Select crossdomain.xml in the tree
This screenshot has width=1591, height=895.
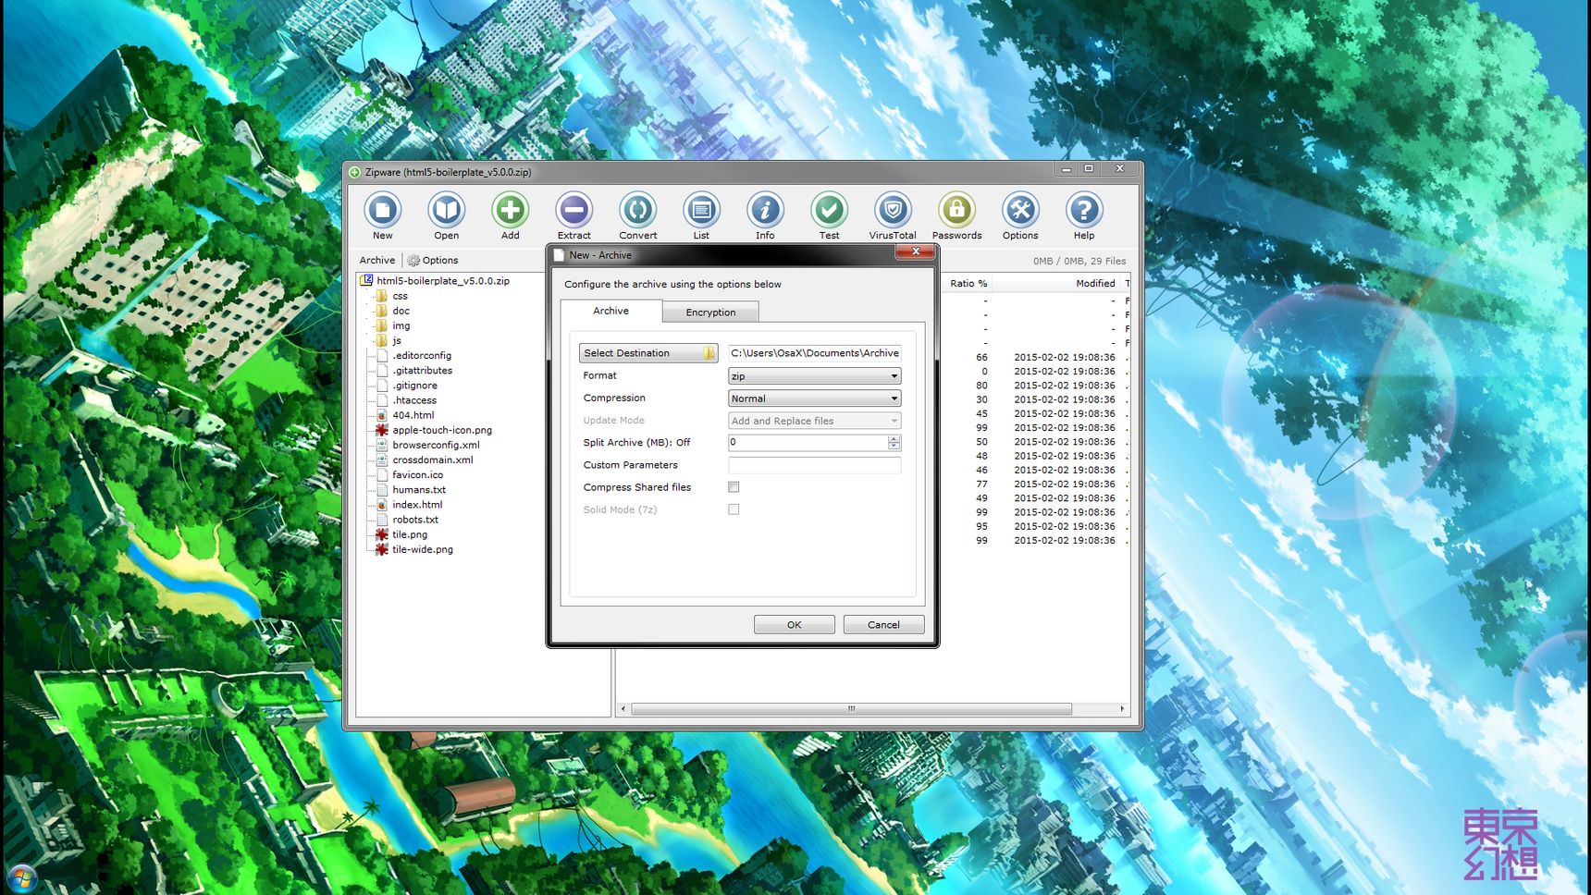(433, 460)
